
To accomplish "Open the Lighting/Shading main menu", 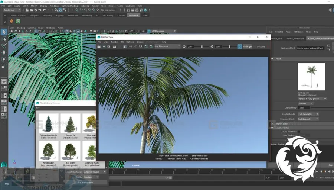I will tap(70, 6).
